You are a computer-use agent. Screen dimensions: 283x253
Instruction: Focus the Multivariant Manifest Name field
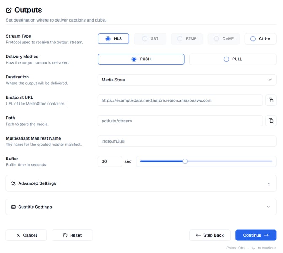[187, 141]
